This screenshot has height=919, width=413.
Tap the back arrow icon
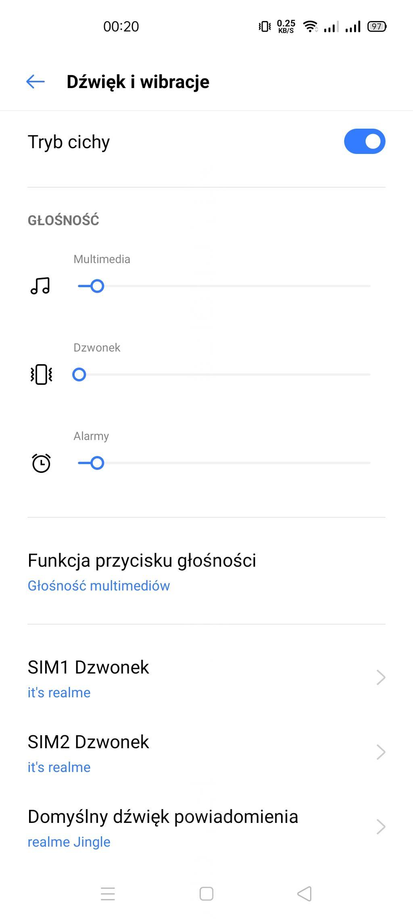coord(35,82)
